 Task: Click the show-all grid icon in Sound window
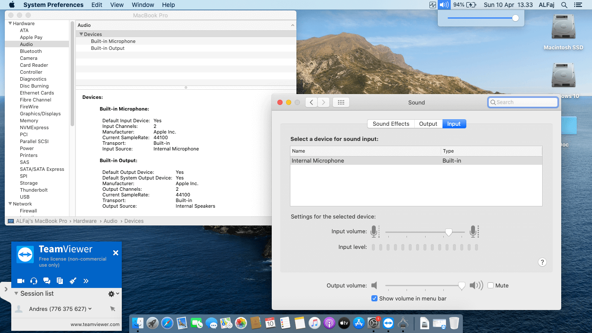click(341, 102)
